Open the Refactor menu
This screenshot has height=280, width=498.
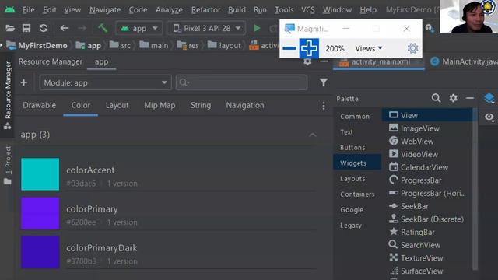205,10
